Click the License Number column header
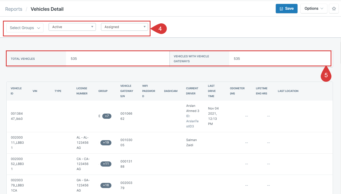 [x=82, y=91]
